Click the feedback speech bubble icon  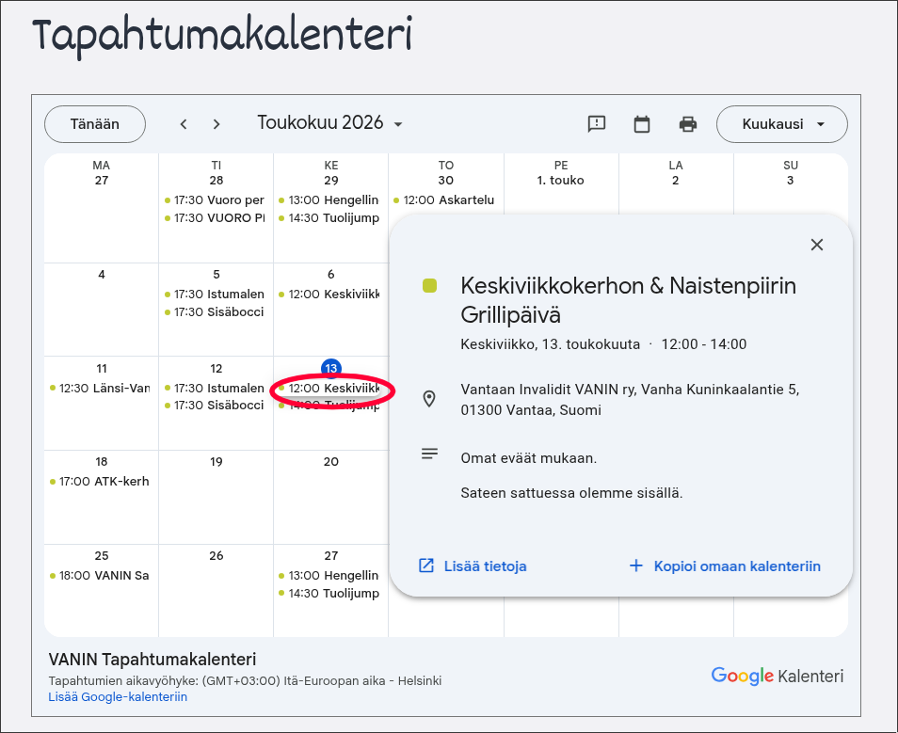click(597, 123)
